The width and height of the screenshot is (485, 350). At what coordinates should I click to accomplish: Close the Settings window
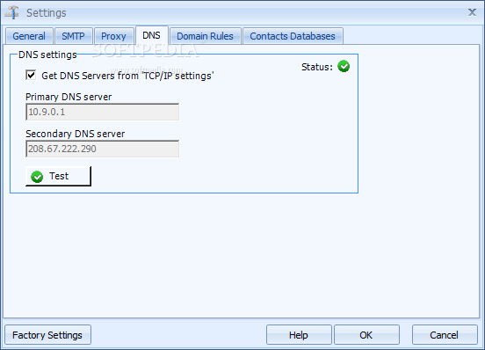tap(472, 12)
